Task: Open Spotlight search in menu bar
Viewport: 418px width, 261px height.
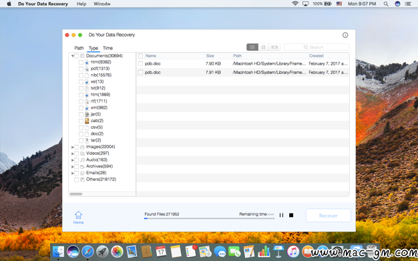Action: 386,4
